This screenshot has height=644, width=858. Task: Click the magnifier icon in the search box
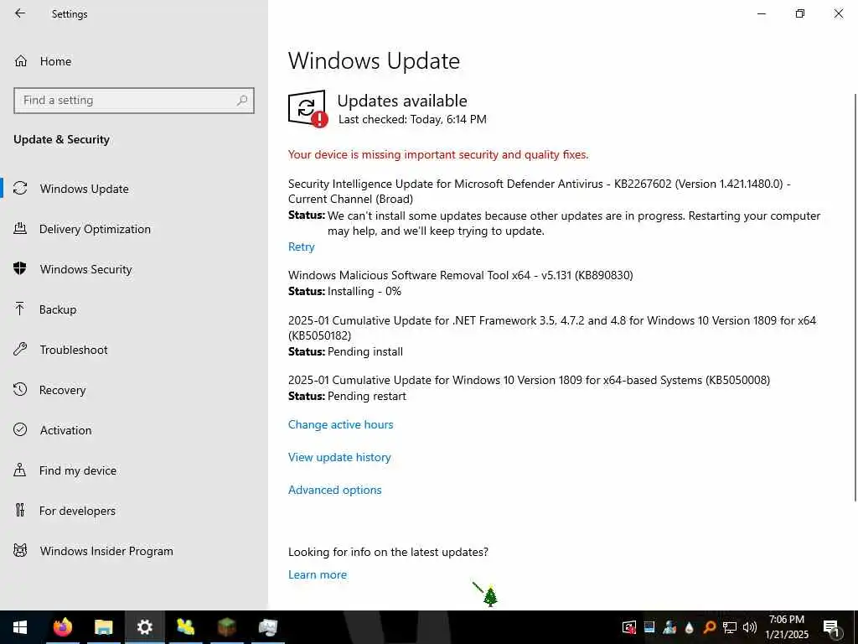(242, 101)
